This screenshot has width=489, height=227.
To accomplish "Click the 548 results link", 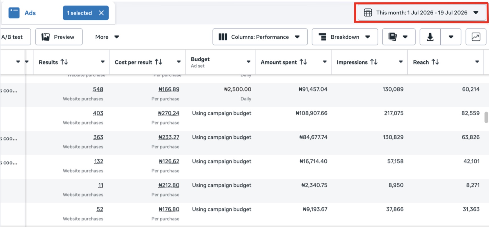I will [98, 89].
